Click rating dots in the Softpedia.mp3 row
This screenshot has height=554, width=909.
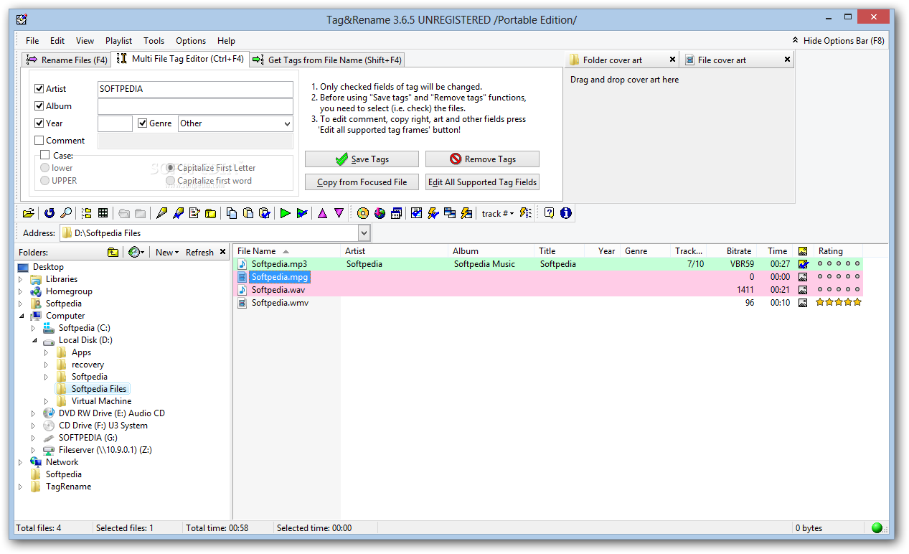(839, 264)
